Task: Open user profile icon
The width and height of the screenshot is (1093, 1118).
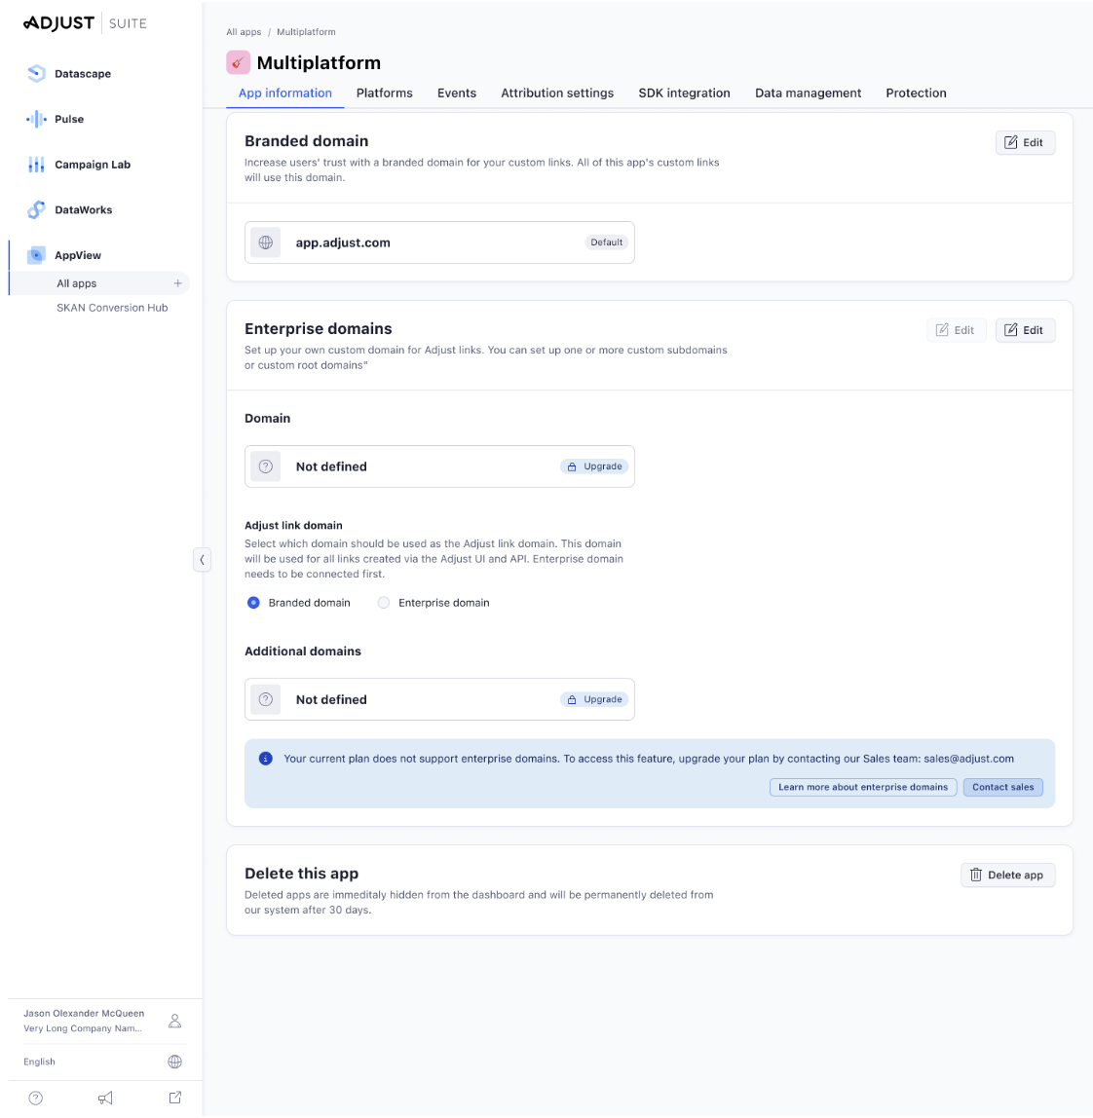Action: pyautogui.click(x=174, y=1021)
